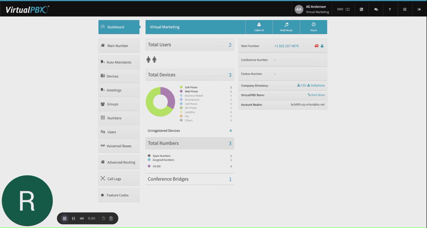Click the Soft Phone legend dot
Viewport: 427px width, 228px height.
181,87
